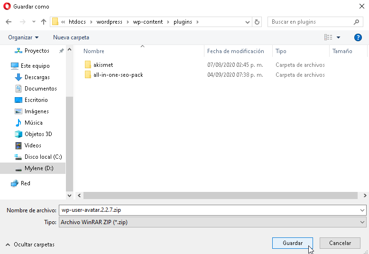Open Red network in the sidebar
The width and height of the screenshot is (369, 254).
click(21, 183)
